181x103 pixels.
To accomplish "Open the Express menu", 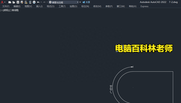I will [x=145, y=6].
